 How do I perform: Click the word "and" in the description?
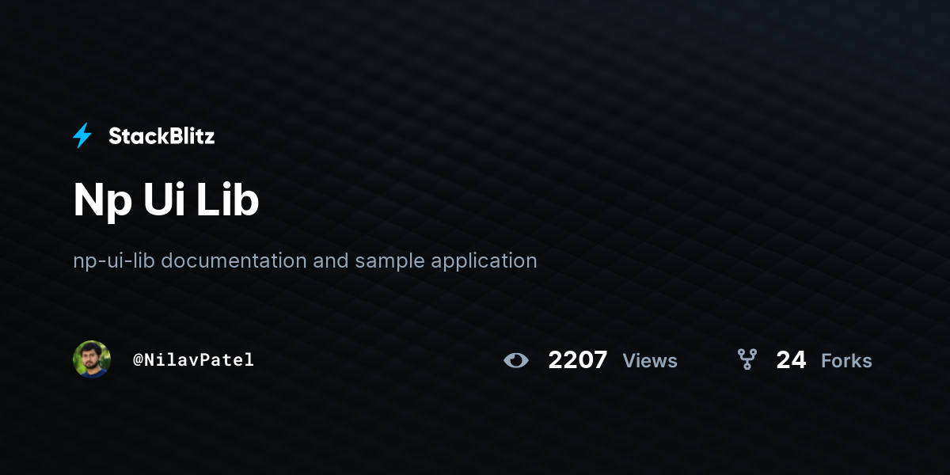[331, 260]
